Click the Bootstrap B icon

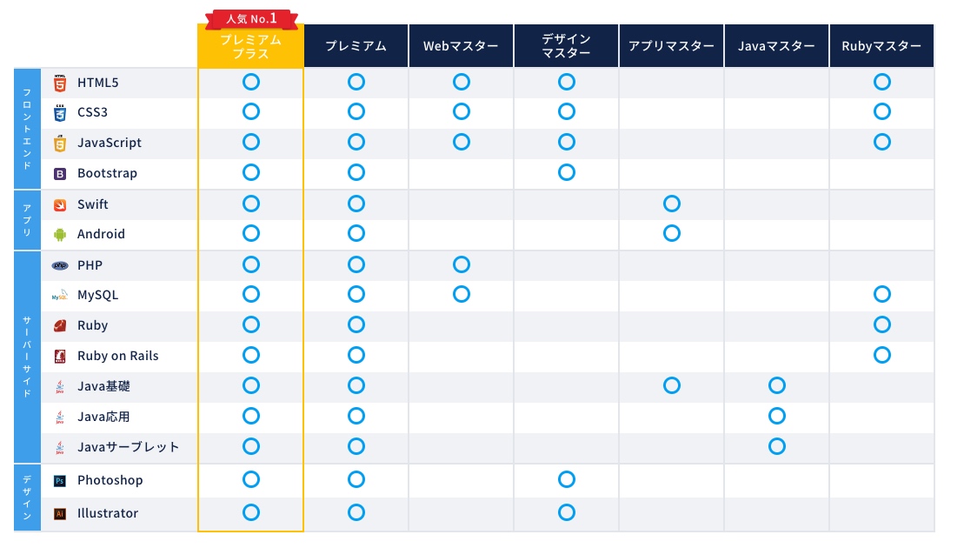pos(60,174)
